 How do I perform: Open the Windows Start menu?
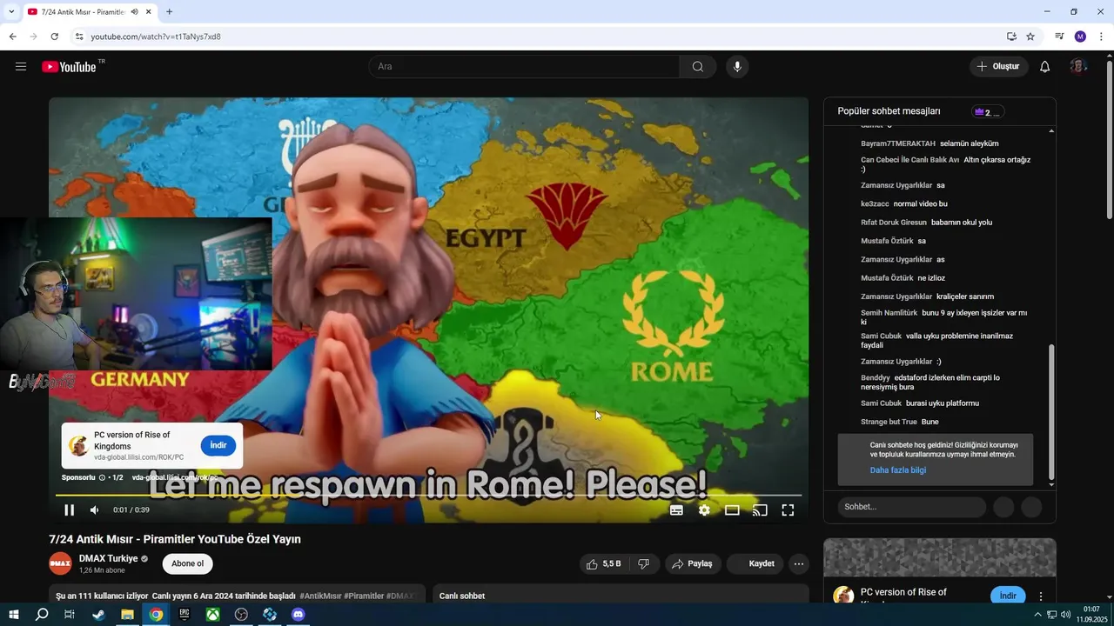(13, 615)
